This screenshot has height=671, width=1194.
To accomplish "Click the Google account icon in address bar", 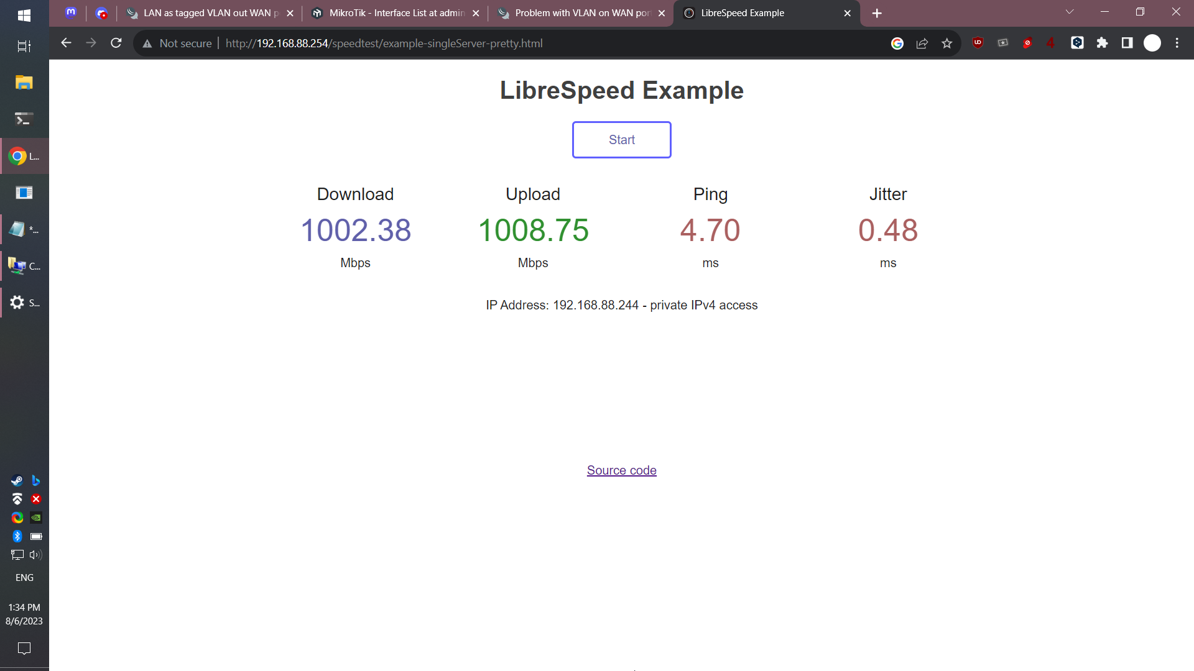I will pyautogui.click(x=897, y=43).
